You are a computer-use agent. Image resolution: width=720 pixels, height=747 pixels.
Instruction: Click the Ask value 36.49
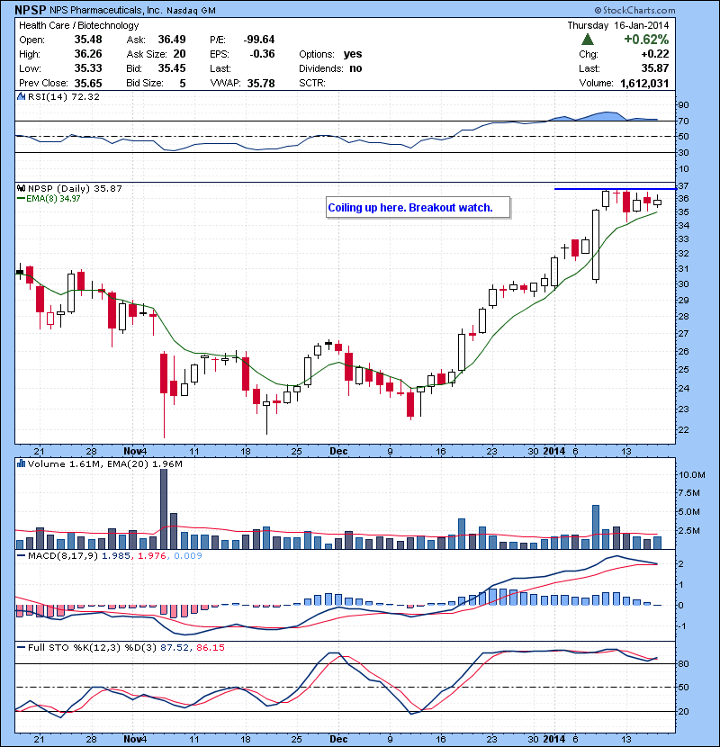(172, 40)
